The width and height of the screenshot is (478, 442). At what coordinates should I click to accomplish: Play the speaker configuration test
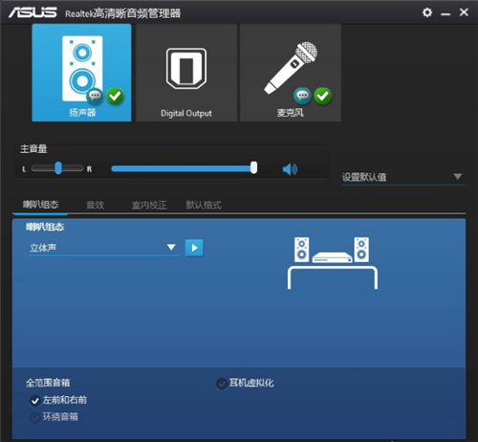[194, 248]
